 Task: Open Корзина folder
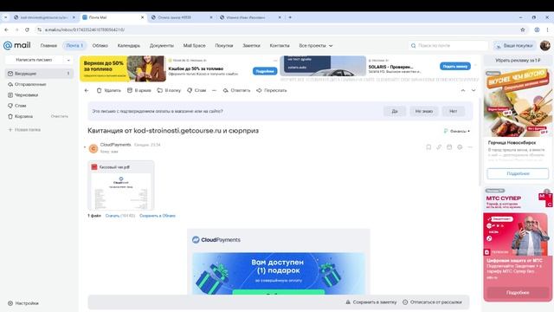(x=23, y=116)
